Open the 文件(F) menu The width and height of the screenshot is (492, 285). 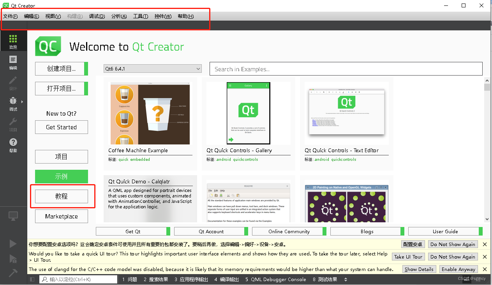[11, 16]
